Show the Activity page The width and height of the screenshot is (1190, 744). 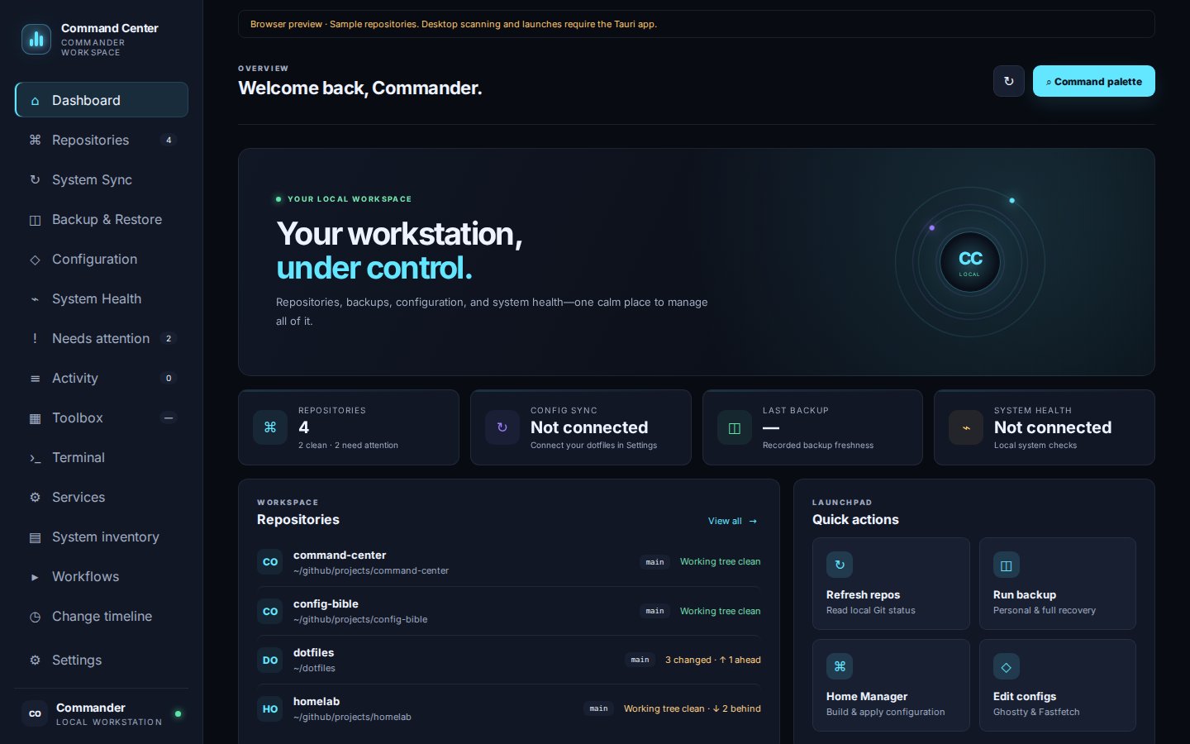(102, 378)
